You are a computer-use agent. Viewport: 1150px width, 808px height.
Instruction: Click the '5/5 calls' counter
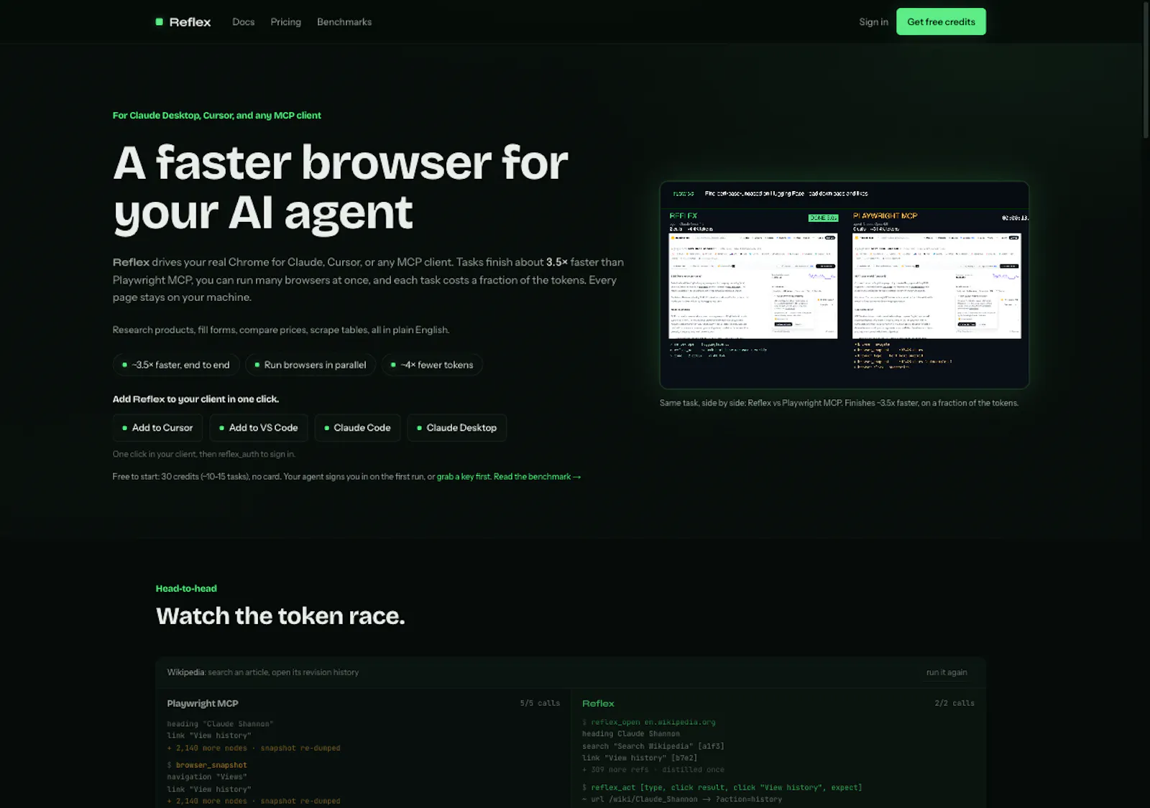pos(540,704)
